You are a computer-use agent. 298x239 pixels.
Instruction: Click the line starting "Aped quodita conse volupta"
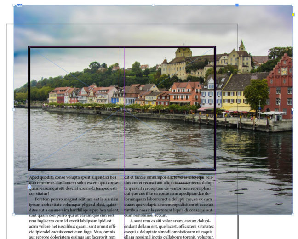(x=73, y=177)
